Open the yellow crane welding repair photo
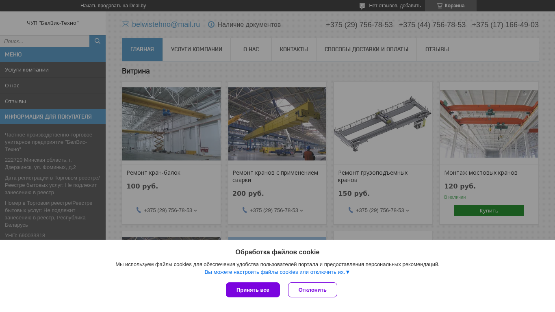555x312 pixels. coord(277,124)
